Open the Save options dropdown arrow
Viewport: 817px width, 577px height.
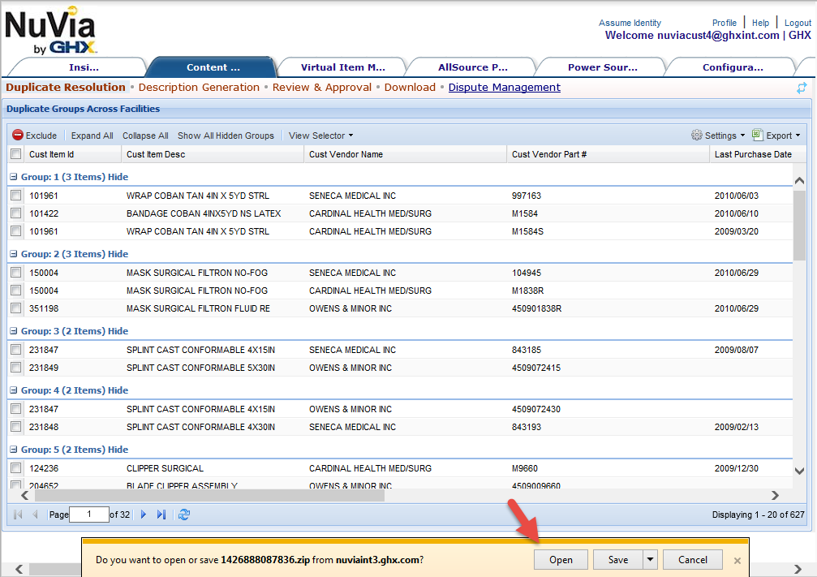[650, 560]
